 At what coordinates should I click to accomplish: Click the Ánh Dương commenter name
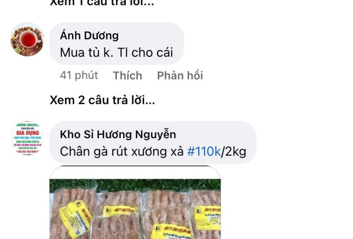pyautogui.click(x=89, y=36)
